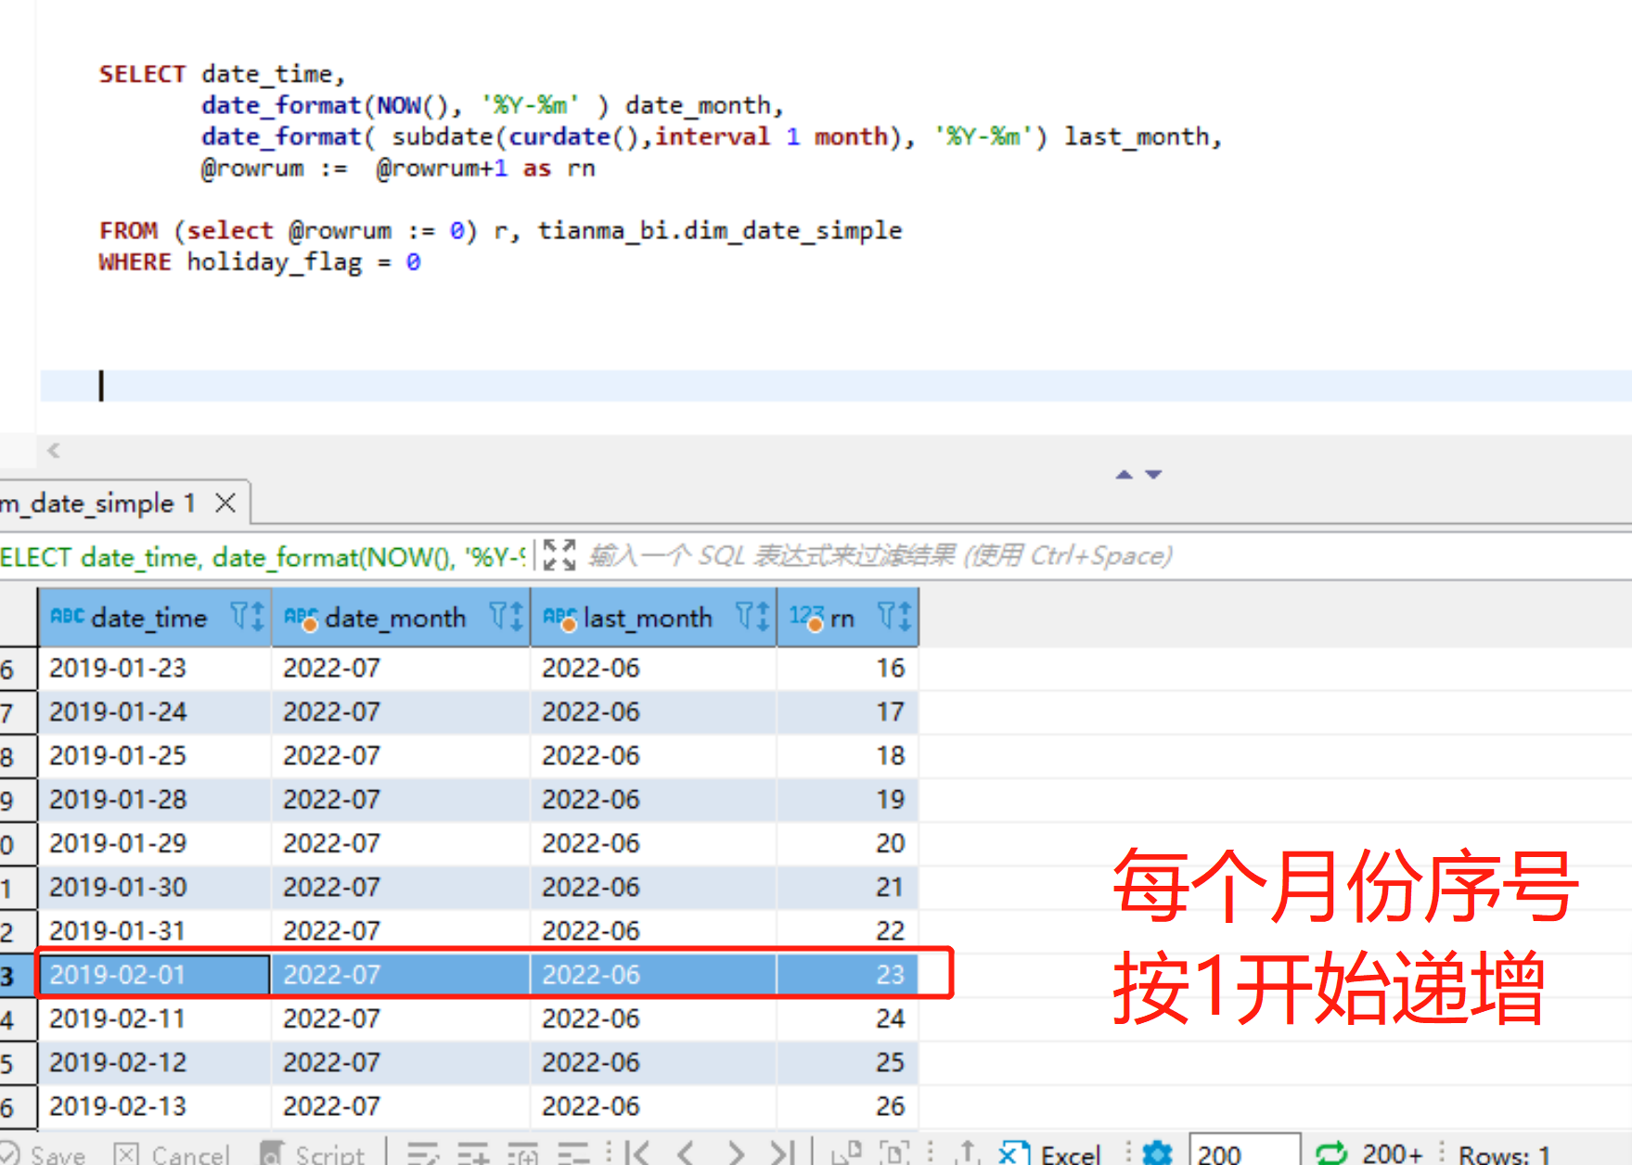Click the export data arrow icon
The height and width of the screenshot is (1165, 1632).
click(967, 1153)
